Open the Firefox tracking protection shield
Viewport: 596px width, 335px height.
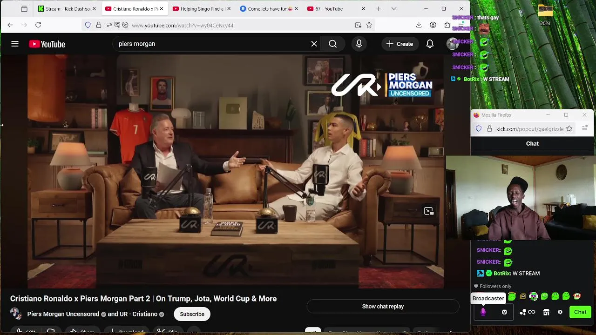point(88,25)
